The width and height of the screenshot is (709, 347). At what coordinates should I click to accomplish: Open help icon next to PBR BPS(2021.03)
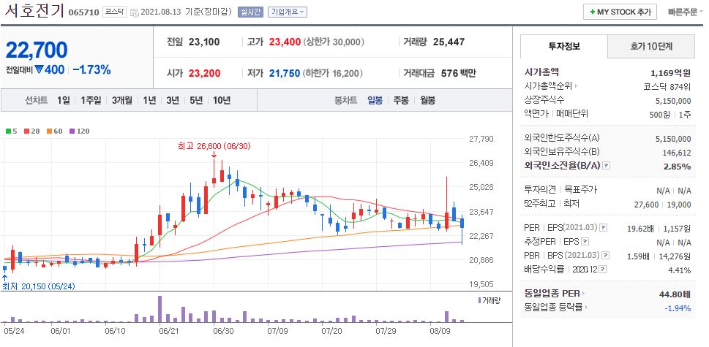pos(604,256)
